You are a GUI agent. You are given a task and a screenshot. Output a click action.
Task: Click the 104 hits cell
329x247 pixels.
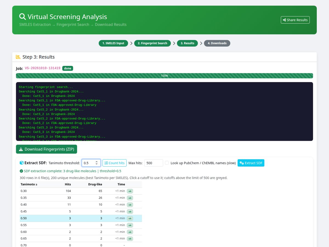(x=68, y=191)
